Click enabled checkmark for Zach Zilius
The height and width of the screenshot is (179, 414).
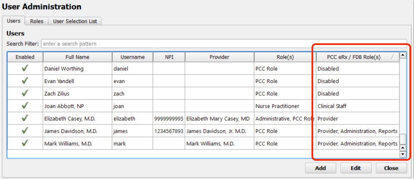[25, 93]
